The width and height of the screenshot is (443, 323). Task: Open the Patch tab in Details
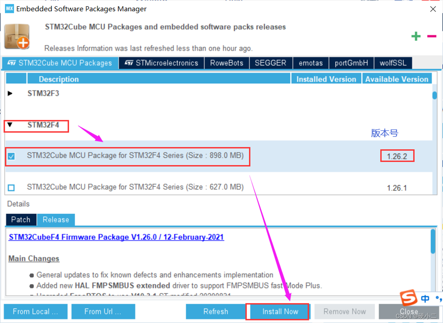pos(21,219)
